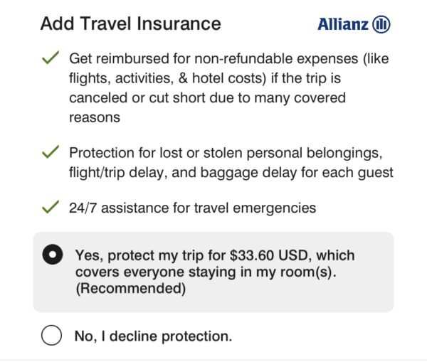The width and height of the screenshot is (427, 362).
Task: Click the green checkmark beside 24/7 assistance
Action: (x=51, y=207)
